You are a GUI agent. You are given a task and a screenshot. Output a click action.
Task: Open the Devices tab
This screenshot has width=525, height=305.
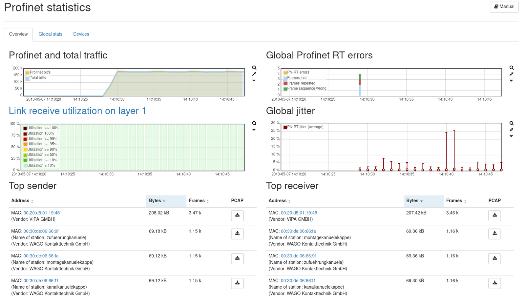tap(81, 34)
